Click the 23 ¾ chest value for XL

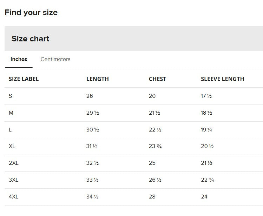click(x=155, y=146)
